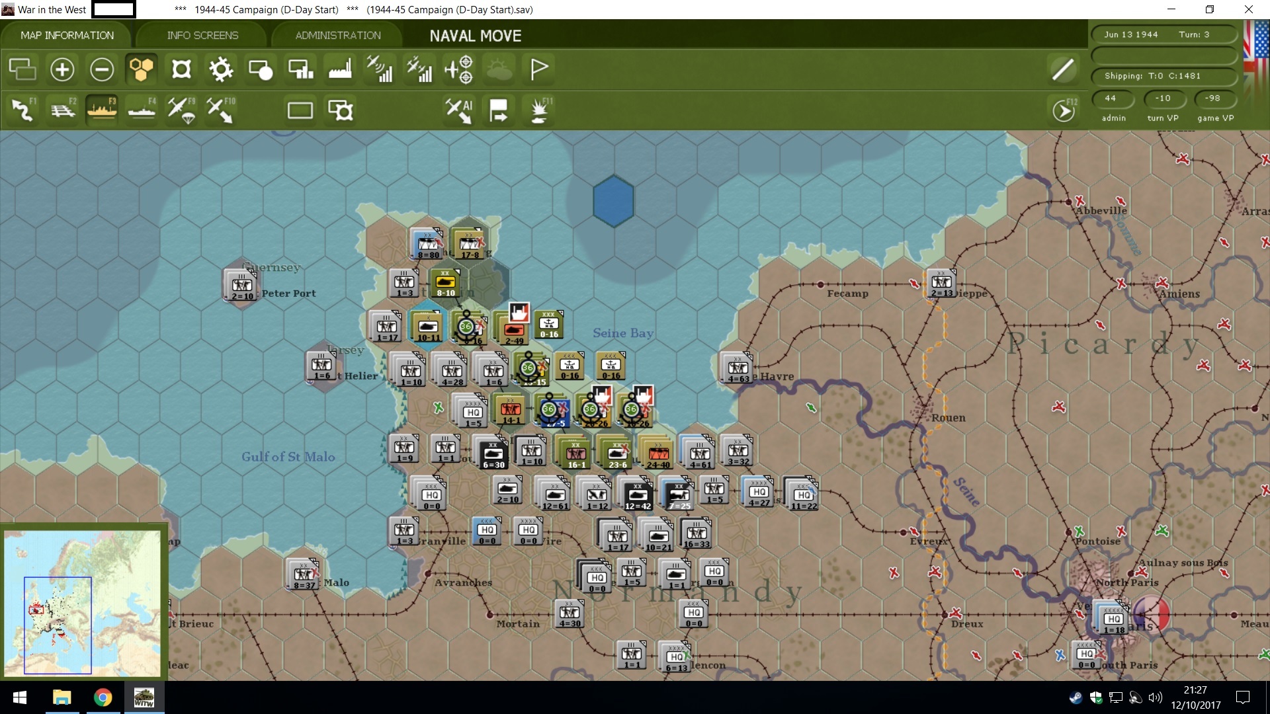Select the black panzer unit labeled 12=42
Image resolution: width=1270 pixels, height=714 pixels.
pos(638,495)
